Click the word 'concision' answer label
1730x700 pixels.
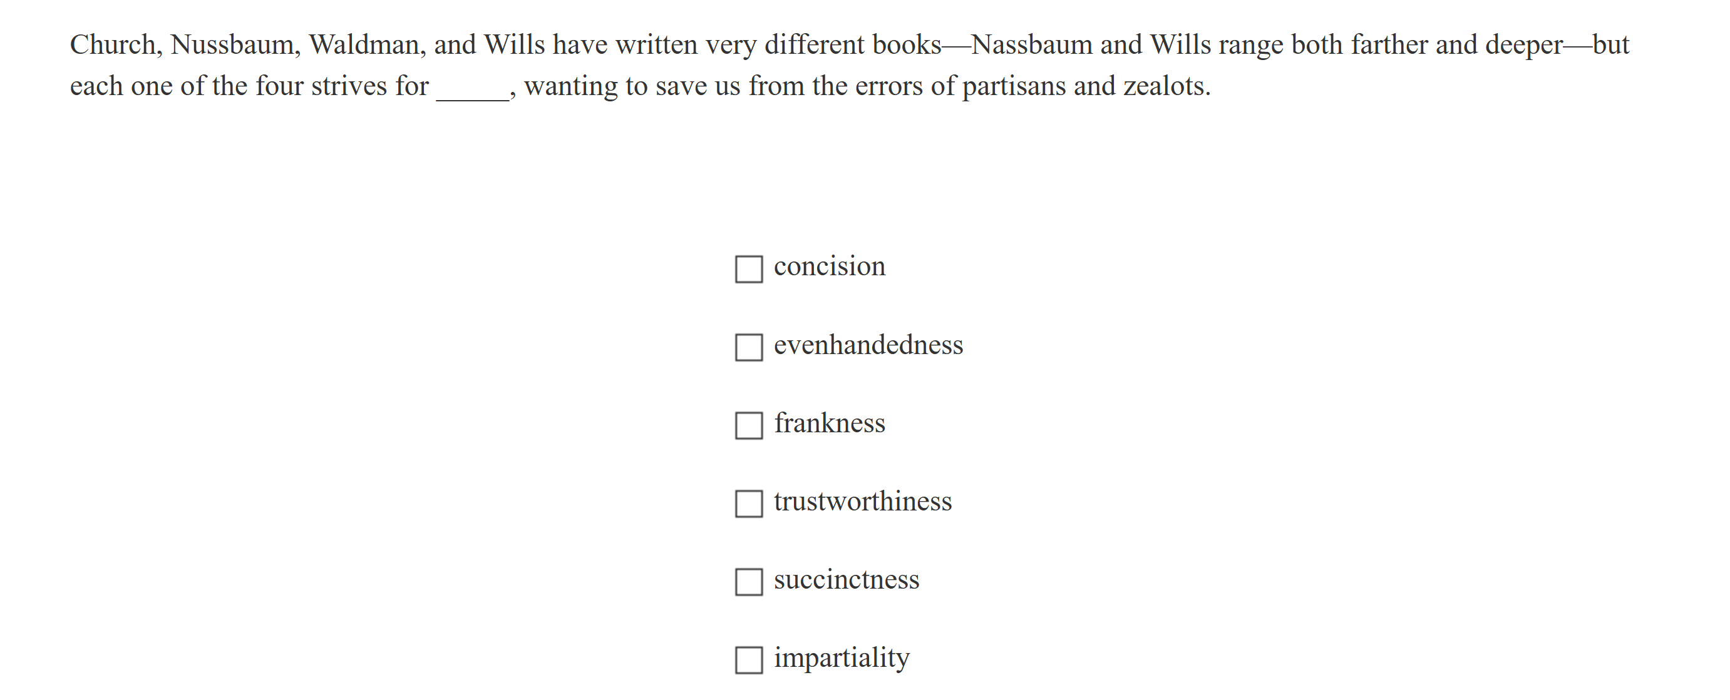829,266
